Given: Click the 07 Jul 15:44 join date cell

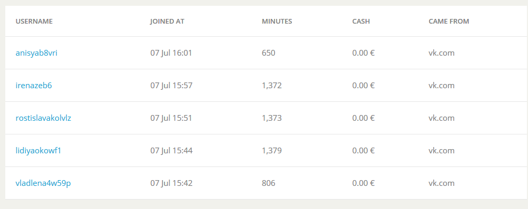Looking at the screenshot, I should (x=171, y=151).
